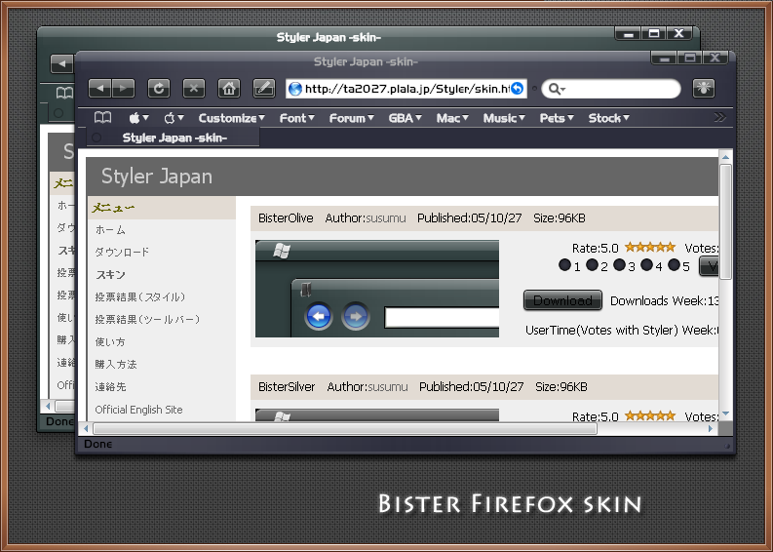
Task: Reload the page with the refresh icon
Action: 159,89
